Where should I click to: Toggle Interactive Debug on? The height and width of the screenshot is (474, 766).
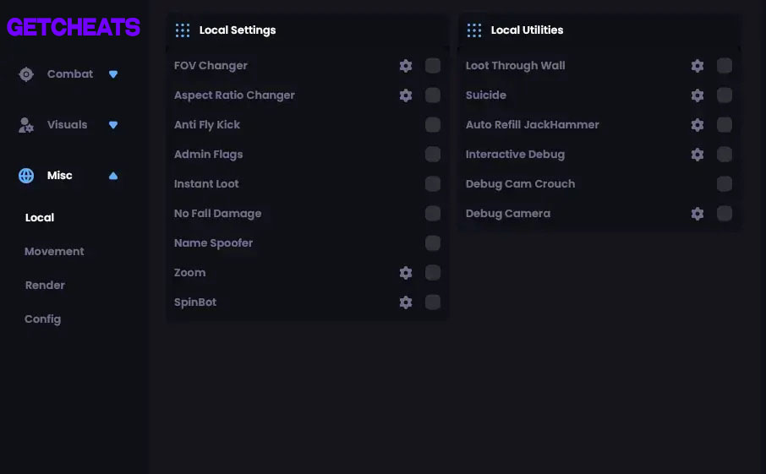click(x=724, y=155)
